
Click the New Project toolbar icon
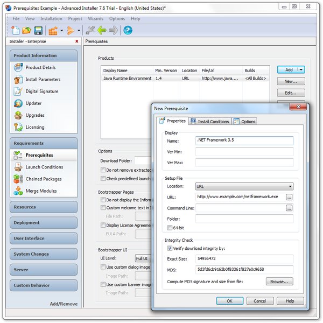tap(15, 31)
